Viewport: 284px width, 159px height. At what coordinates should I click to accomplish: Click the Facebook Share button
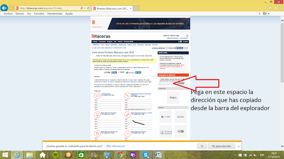click(114, 72)
